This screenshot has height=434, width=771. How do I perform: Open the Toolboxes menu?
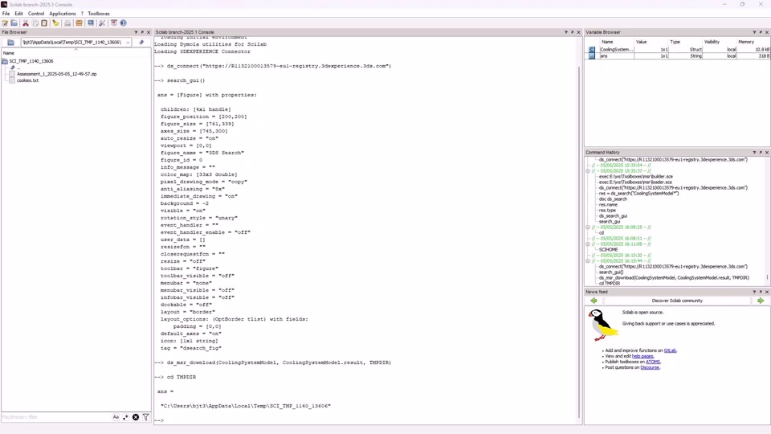pyautogui.click(x=99, y=14)
